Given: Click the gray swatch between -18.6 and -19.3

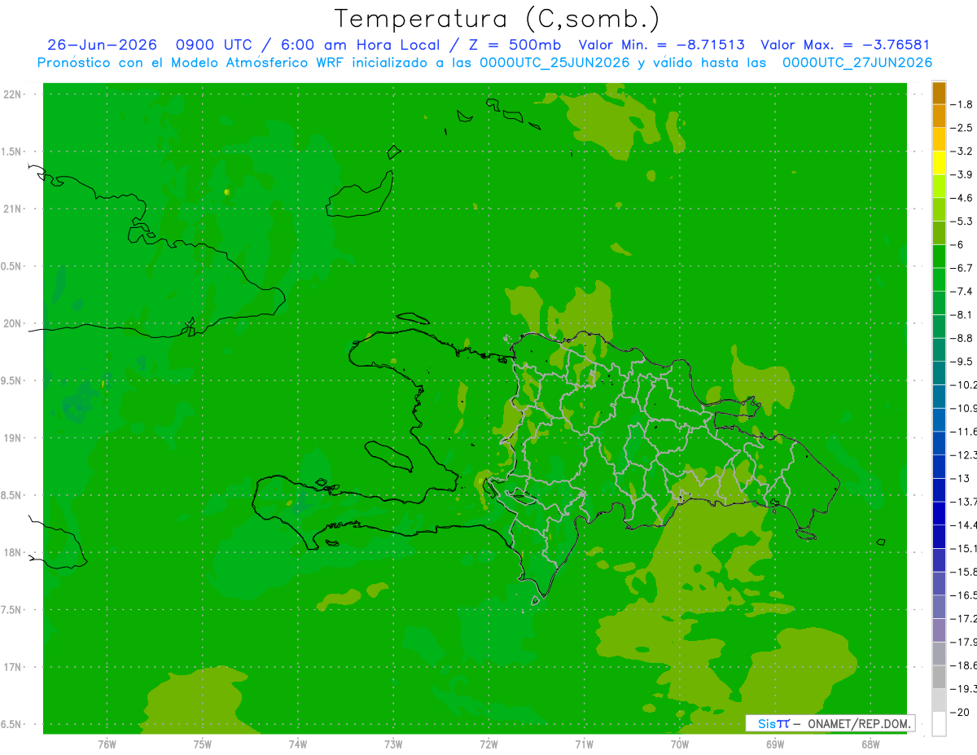Looking at the screenshot, I should tap(940, 677).
